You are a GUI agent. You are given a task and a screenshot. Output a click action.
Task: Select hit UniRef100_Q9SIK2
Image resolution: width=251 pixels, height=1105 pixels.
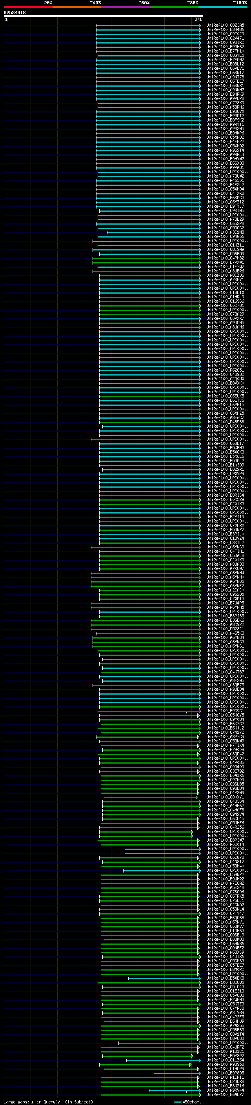(x=225, y=42)
